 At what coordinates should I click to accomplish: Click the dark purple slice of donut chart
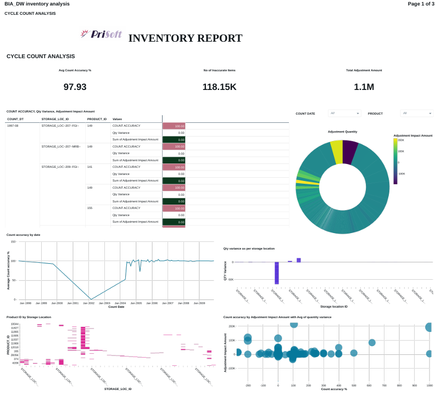coord(350,152)
